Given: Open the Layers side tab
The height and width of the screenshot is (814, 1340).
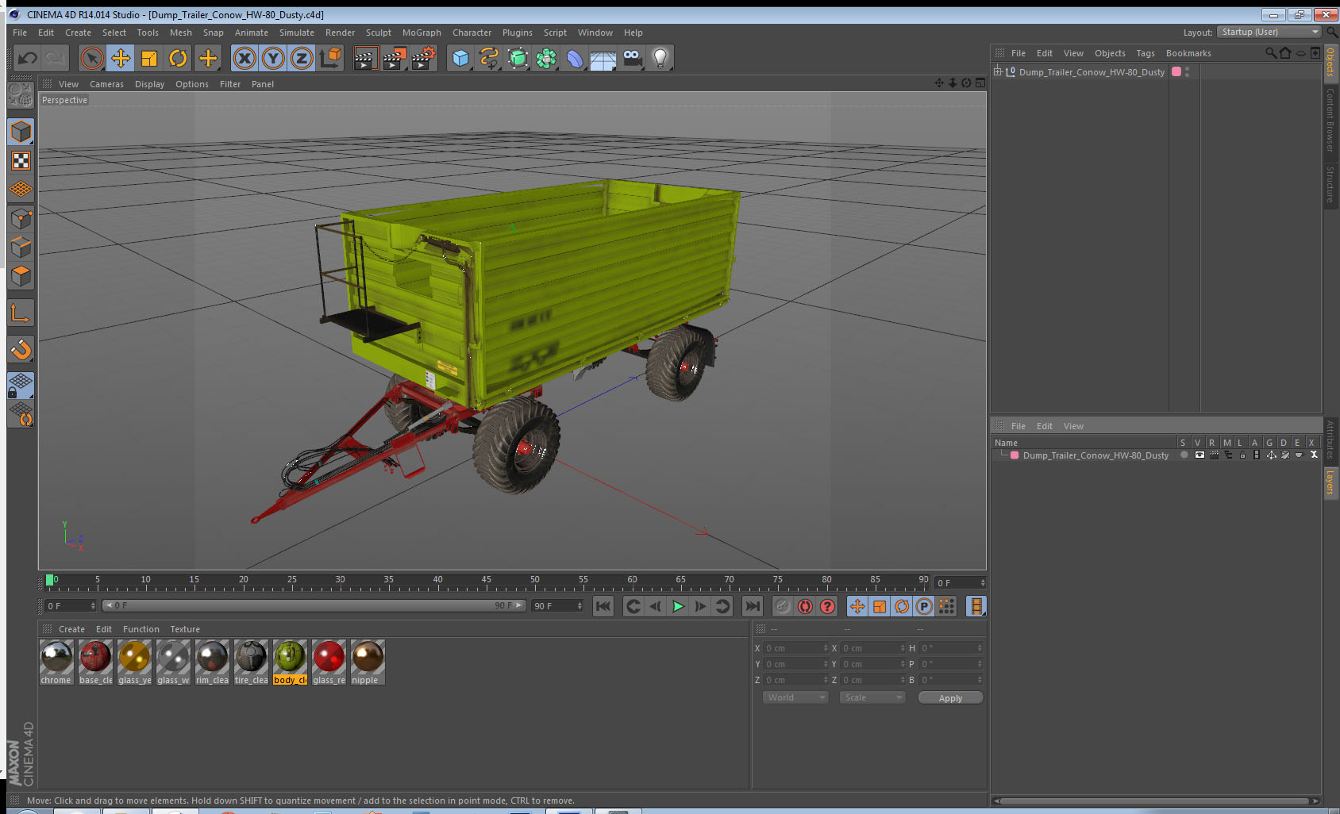Looking at the screenshot, I should (x=1330, y=482).
